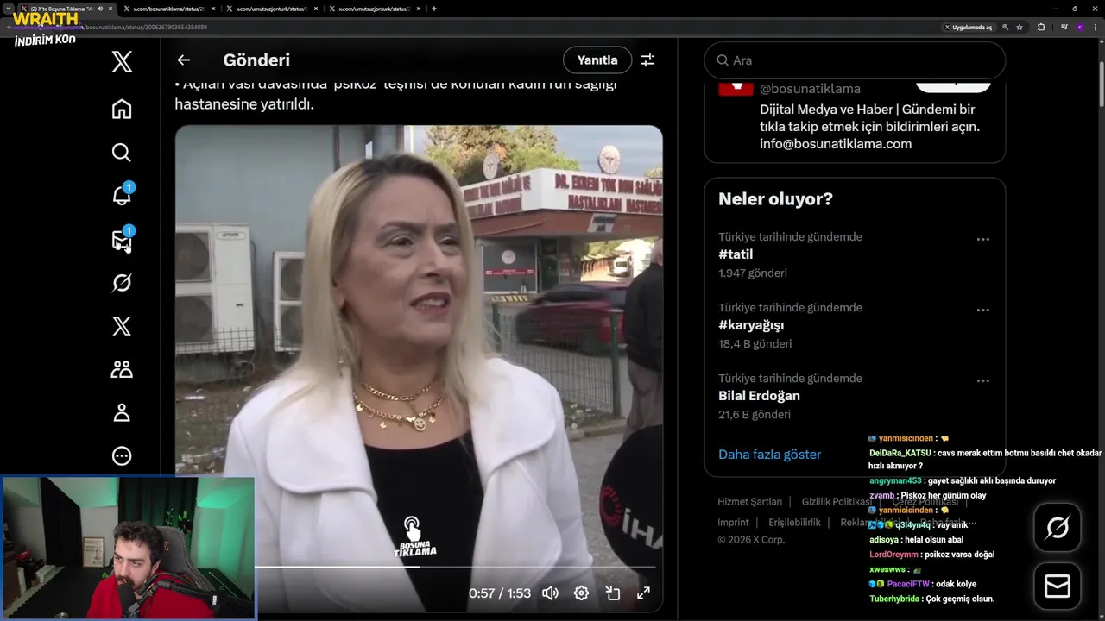Click the Yanıtla button
Viewport: 1105px width, 621px height.
(597, 60)
